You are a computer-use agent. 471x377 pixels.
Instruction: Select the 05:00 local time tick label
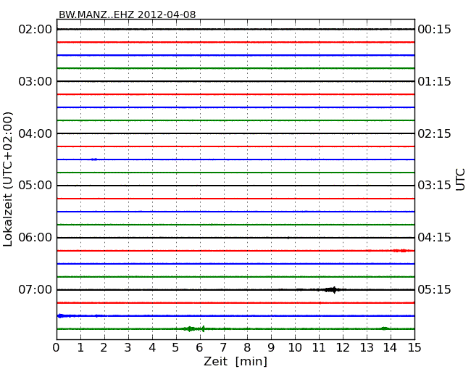[36, 186]
